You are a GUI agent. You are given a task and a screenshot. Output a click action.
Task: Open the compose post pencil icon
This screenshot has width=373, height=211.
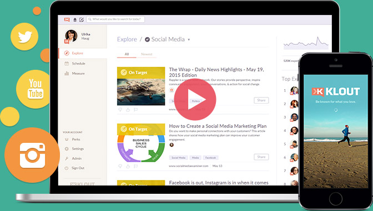pos(82,20)
